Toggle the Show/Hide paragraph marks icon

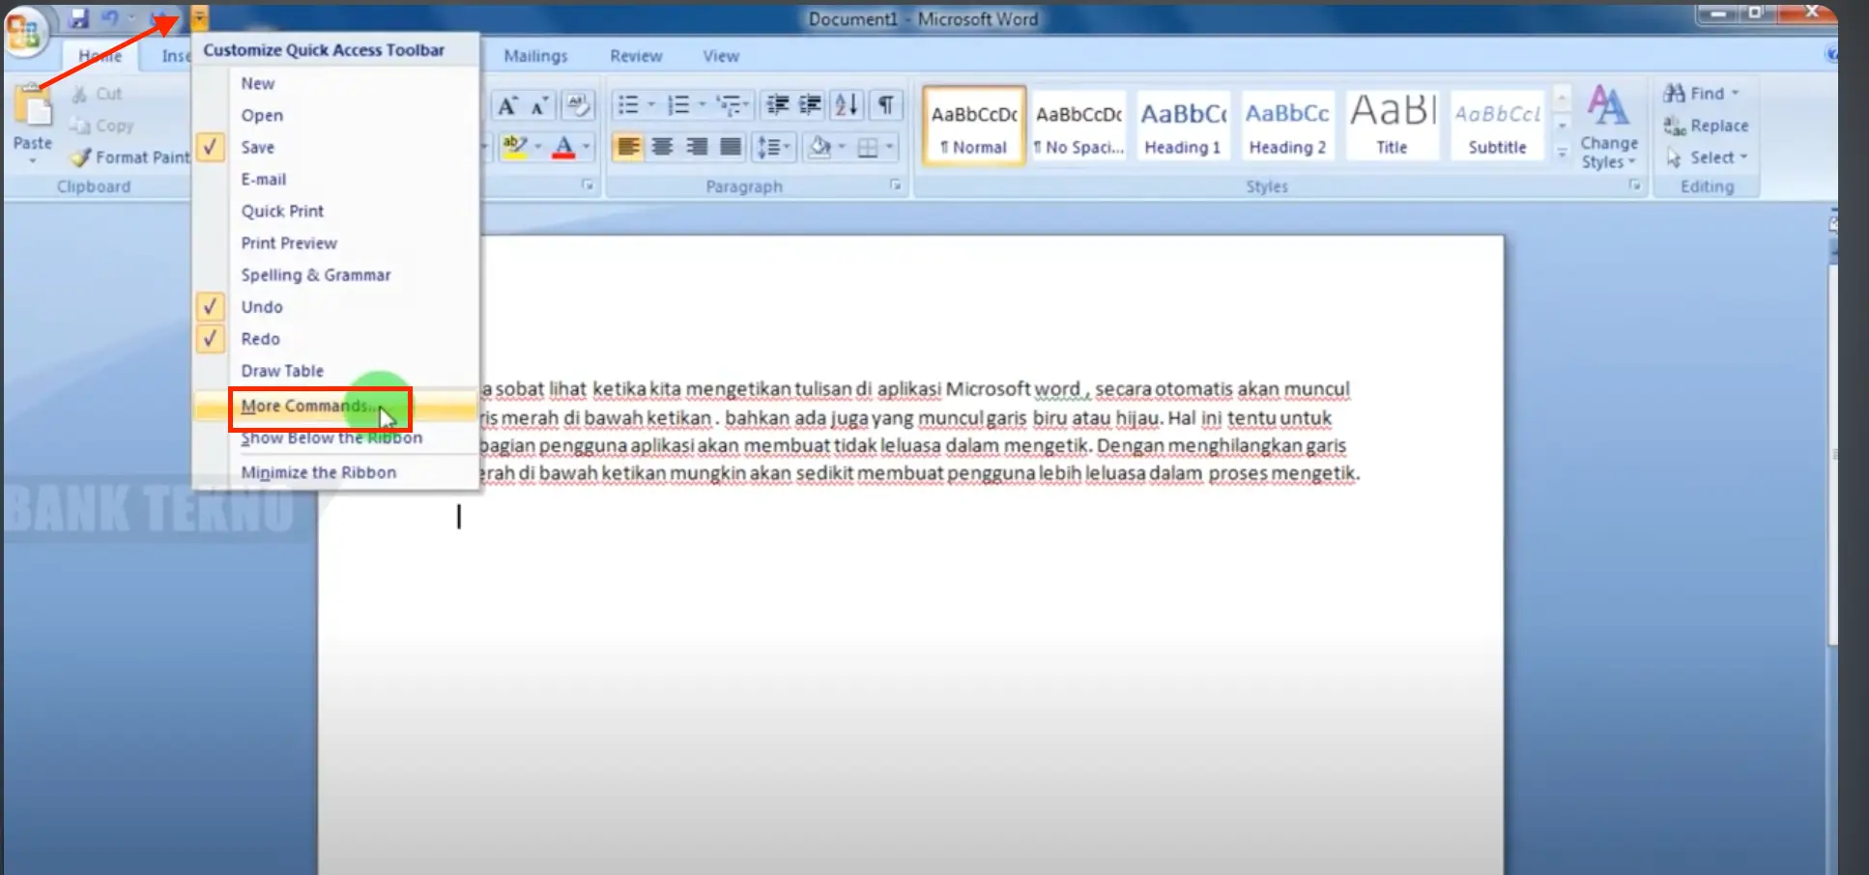885,104
